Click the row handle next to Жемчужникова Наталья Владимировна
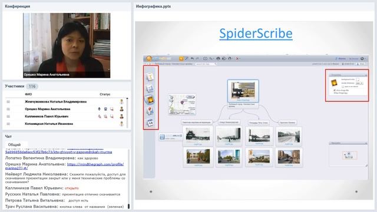The image size is (377, 212). pyautogui.click(x=8, y=102)
